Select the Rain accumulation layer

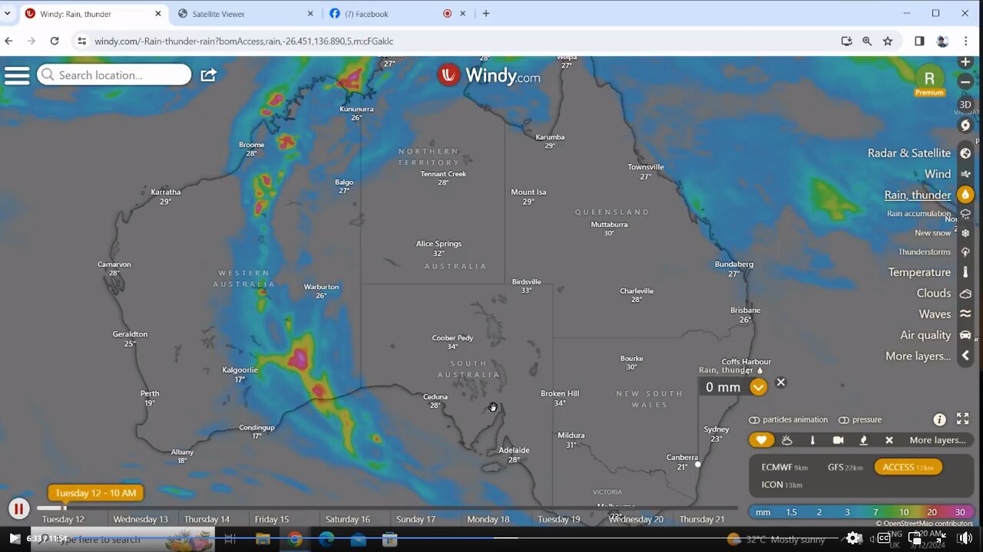coord(919,214)
